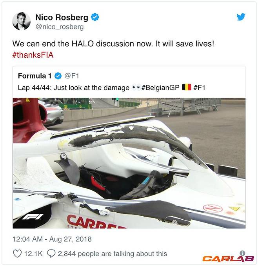Viewport: 258px width, 266px height.
Task: Open the #BelgianGP hashtag
Action: (160, 88)
